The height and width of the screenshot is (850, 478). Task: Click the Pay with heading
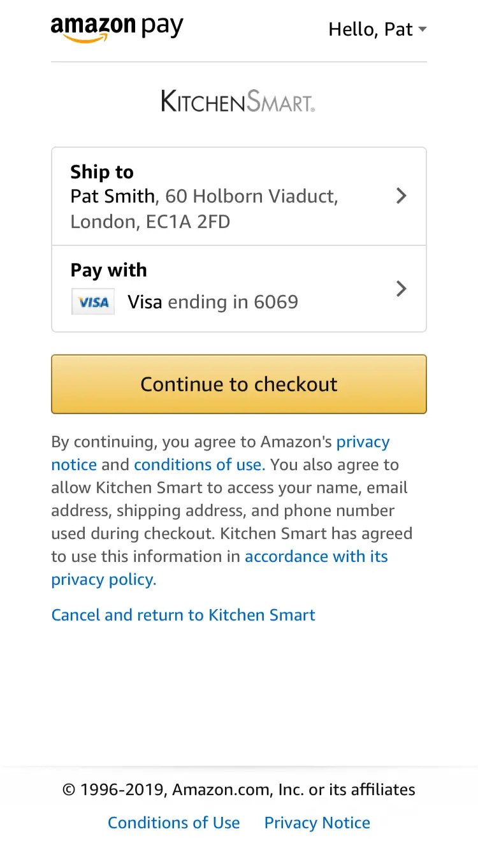(x=108, y=270)
